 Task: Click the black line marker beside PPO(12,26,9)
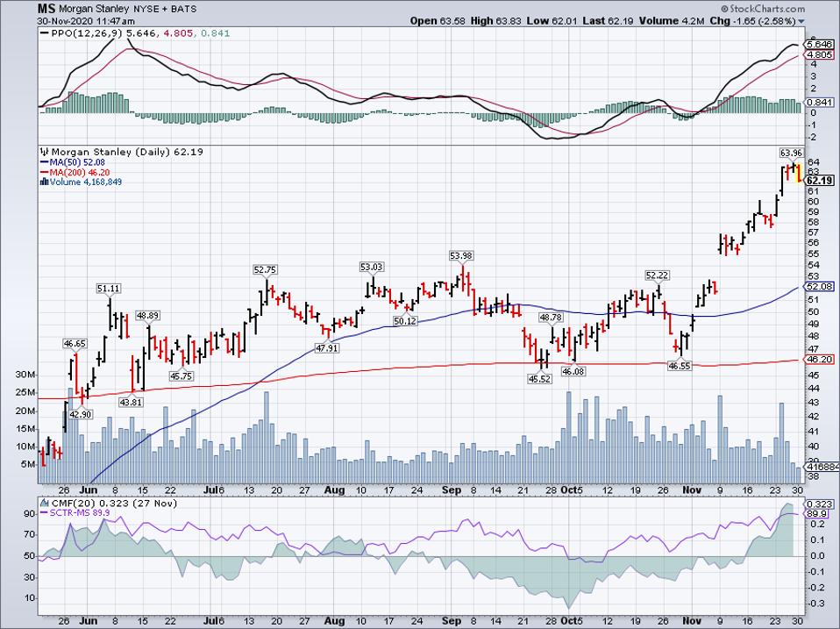click(x=45, y=33)
